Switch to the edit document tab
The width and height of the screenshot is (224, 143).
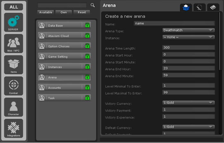[199, 8]
